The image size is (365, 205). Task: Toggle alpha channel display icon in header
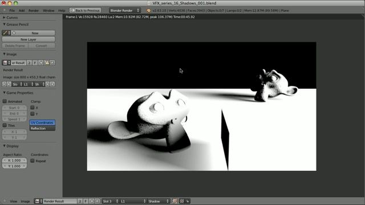(181, 201)
